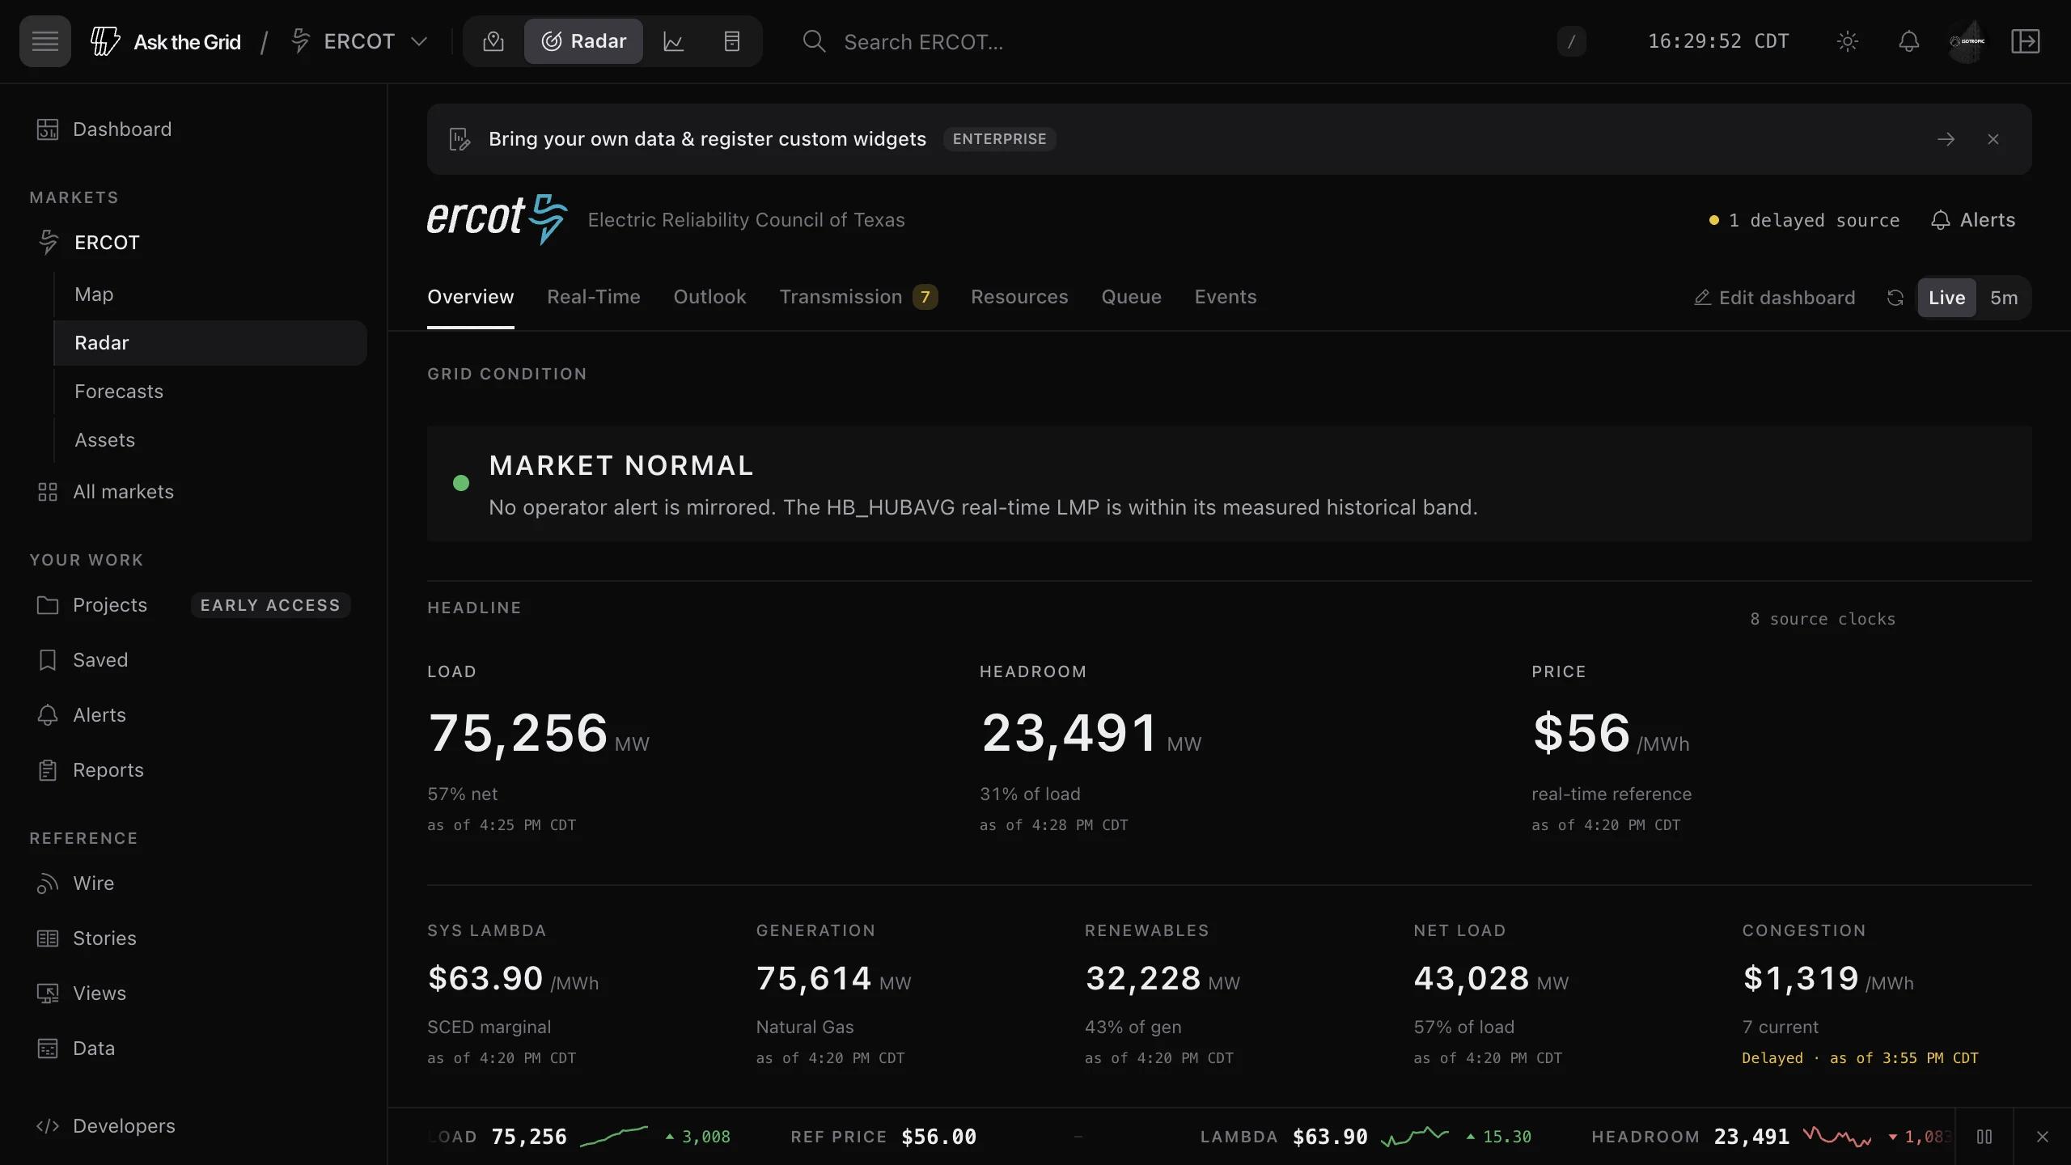
Task: Expand the ERCOT market dropdown
Action: coord(359,41)
